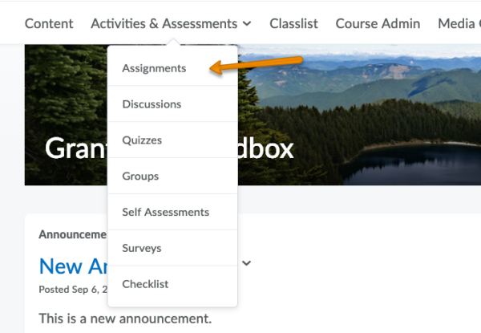481x333 pixels.
Task: Click the Activities & Assessments menu label
Action: tap(164, 23)
